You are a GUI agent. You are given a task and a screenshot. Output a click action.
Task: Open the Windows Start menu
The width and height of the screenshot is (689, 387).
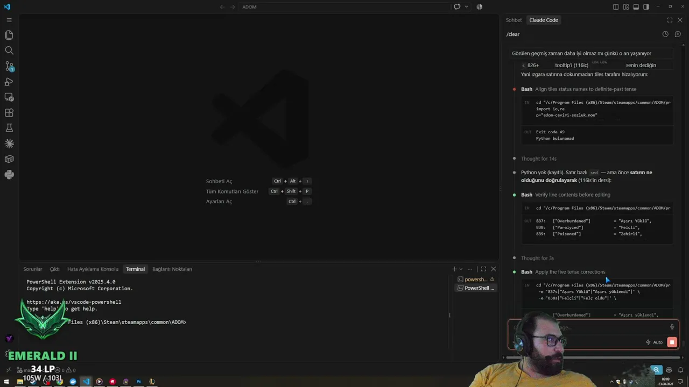(6, 382)
